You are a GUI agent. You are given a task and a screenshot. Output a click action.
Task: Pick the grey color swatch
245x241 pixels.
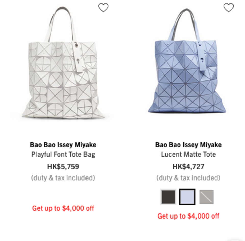coord(206,197)
